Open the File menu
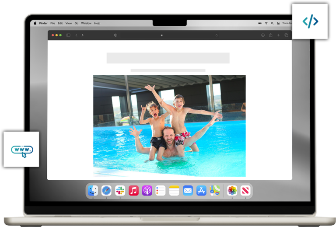This screenshot has height=227, width=336. [x=52, y=23]
